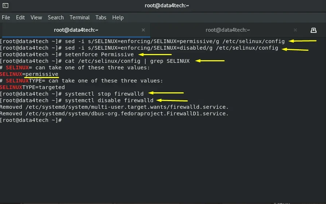Click the comment '# SELINUX= can take one' line
This screenshot has height=204, width=326.
coord(75,68)
